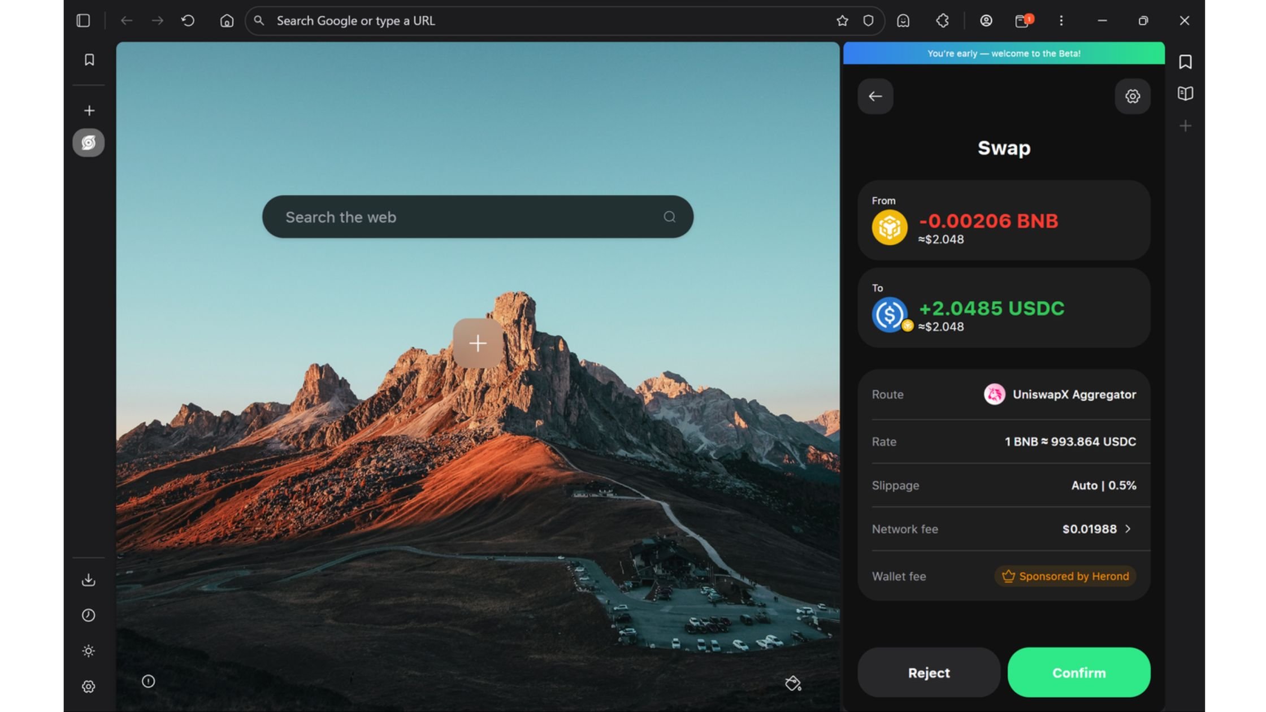Select the active Herond tab in sidebar
This screenshot has height=712, width=1266.
pos(89,143)
